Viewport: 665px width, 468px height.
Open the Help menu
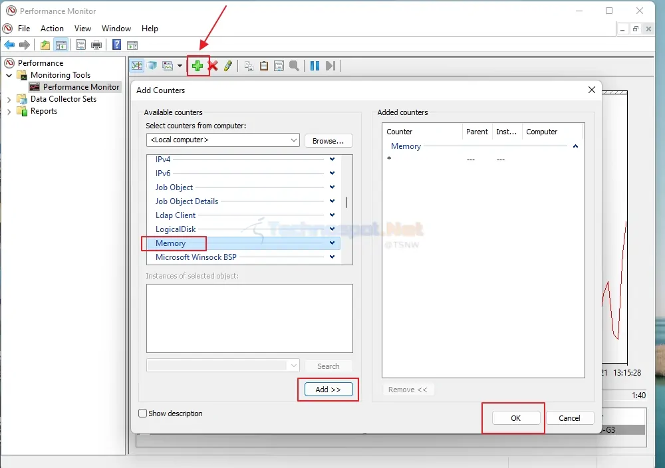(150, 29)
